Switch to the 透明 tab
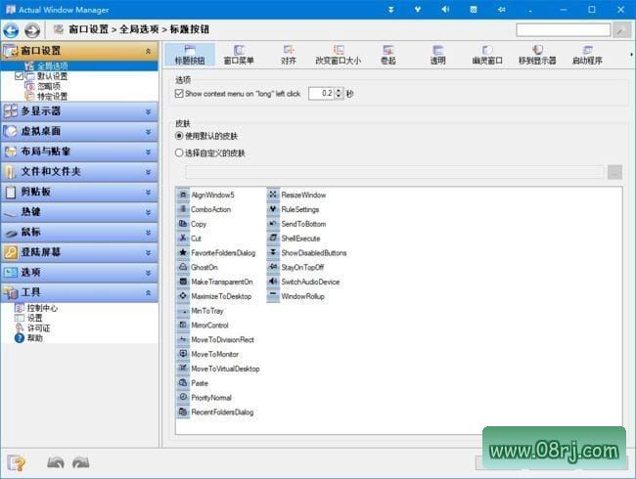The image size is (636, 479). (x=438, y=55)
